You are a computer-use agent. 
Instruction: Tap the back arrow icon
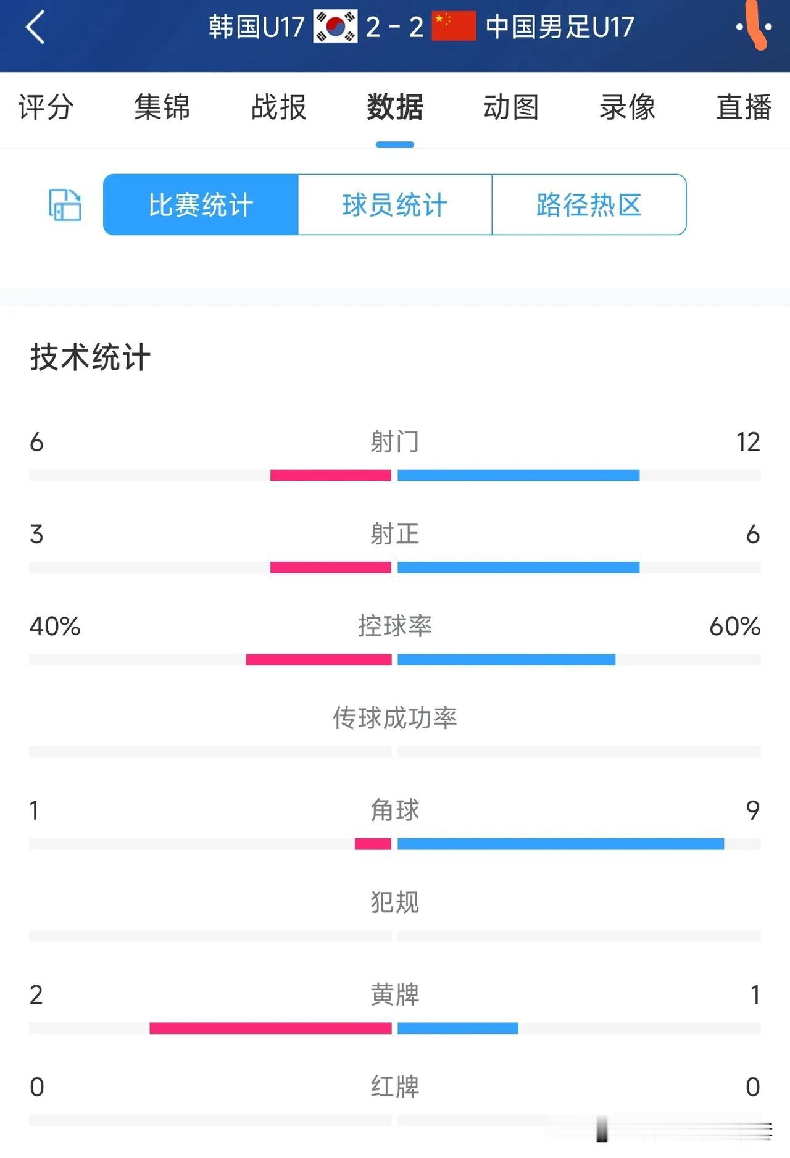click(x=35, y=27)
